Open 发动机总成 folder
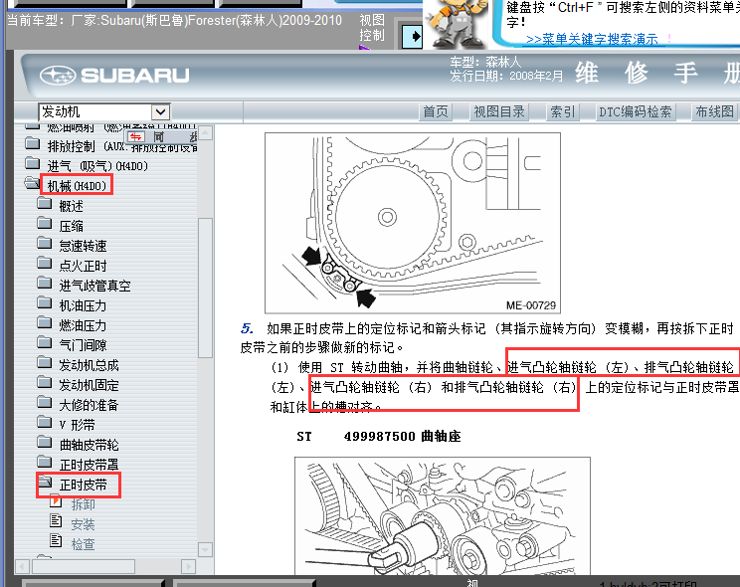Screen dimensions: 740x587 [x=90, y=365]
